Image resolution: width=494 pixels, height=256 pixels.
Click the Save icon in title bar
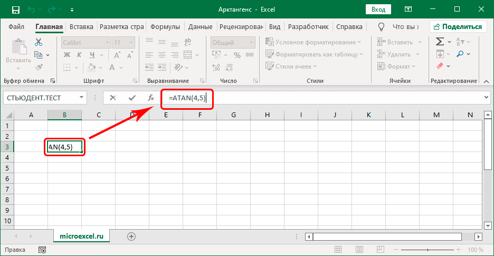tap(15, 10)
